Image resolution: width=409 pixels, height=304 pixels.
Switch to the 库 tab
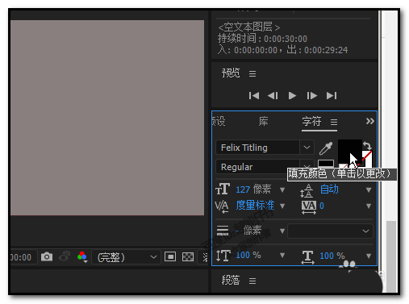pyautogui.click(x=263, y=121)
